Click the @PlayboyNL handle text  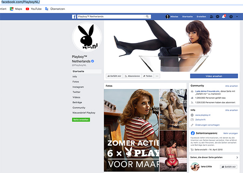(x=79, y=65)
